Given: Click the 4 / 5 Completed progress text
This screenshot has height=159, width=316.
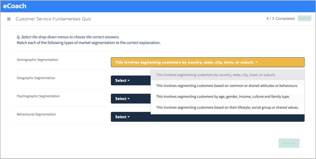Looking at the screenshot, I should click(x=280, y=19).
